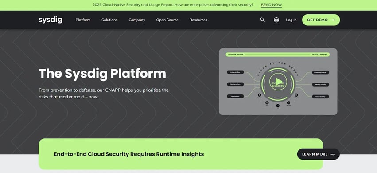Open the globe language selector
Screen dimensions: 377x173
click(x=276, y=20)
